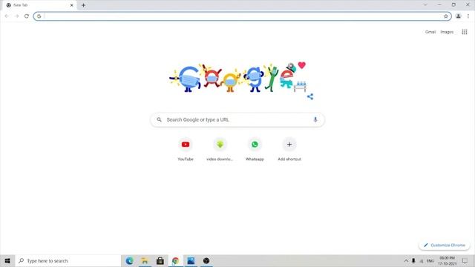The height and width of the screenshot is (267, 475).
Task: Show hidden system tray icons
Action: [406, 260]
